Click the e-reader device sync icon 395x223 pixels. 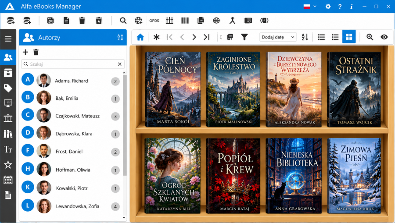tap(264, 21)
